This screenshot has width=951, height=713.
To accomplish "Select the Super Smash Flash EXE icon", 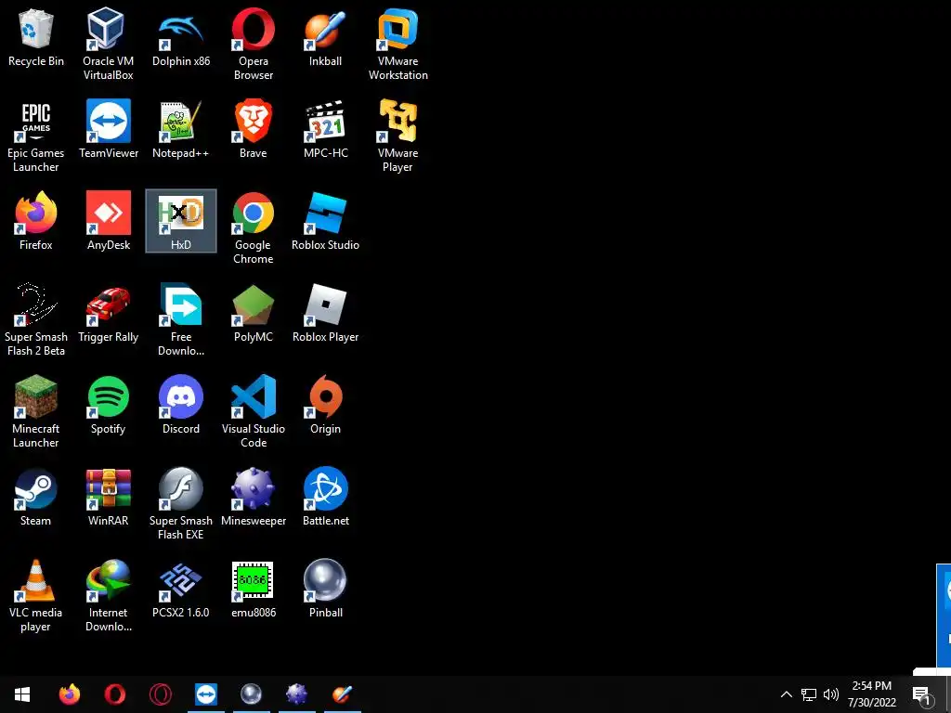I will coord(181,504).
